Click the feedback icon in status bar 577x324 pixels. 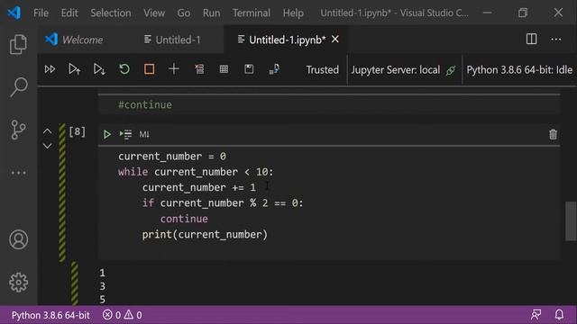536,315
